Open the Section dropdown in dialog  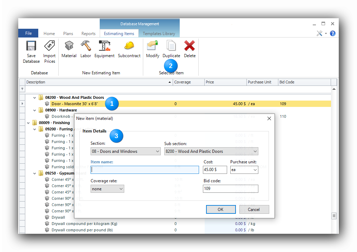point(157,151)
